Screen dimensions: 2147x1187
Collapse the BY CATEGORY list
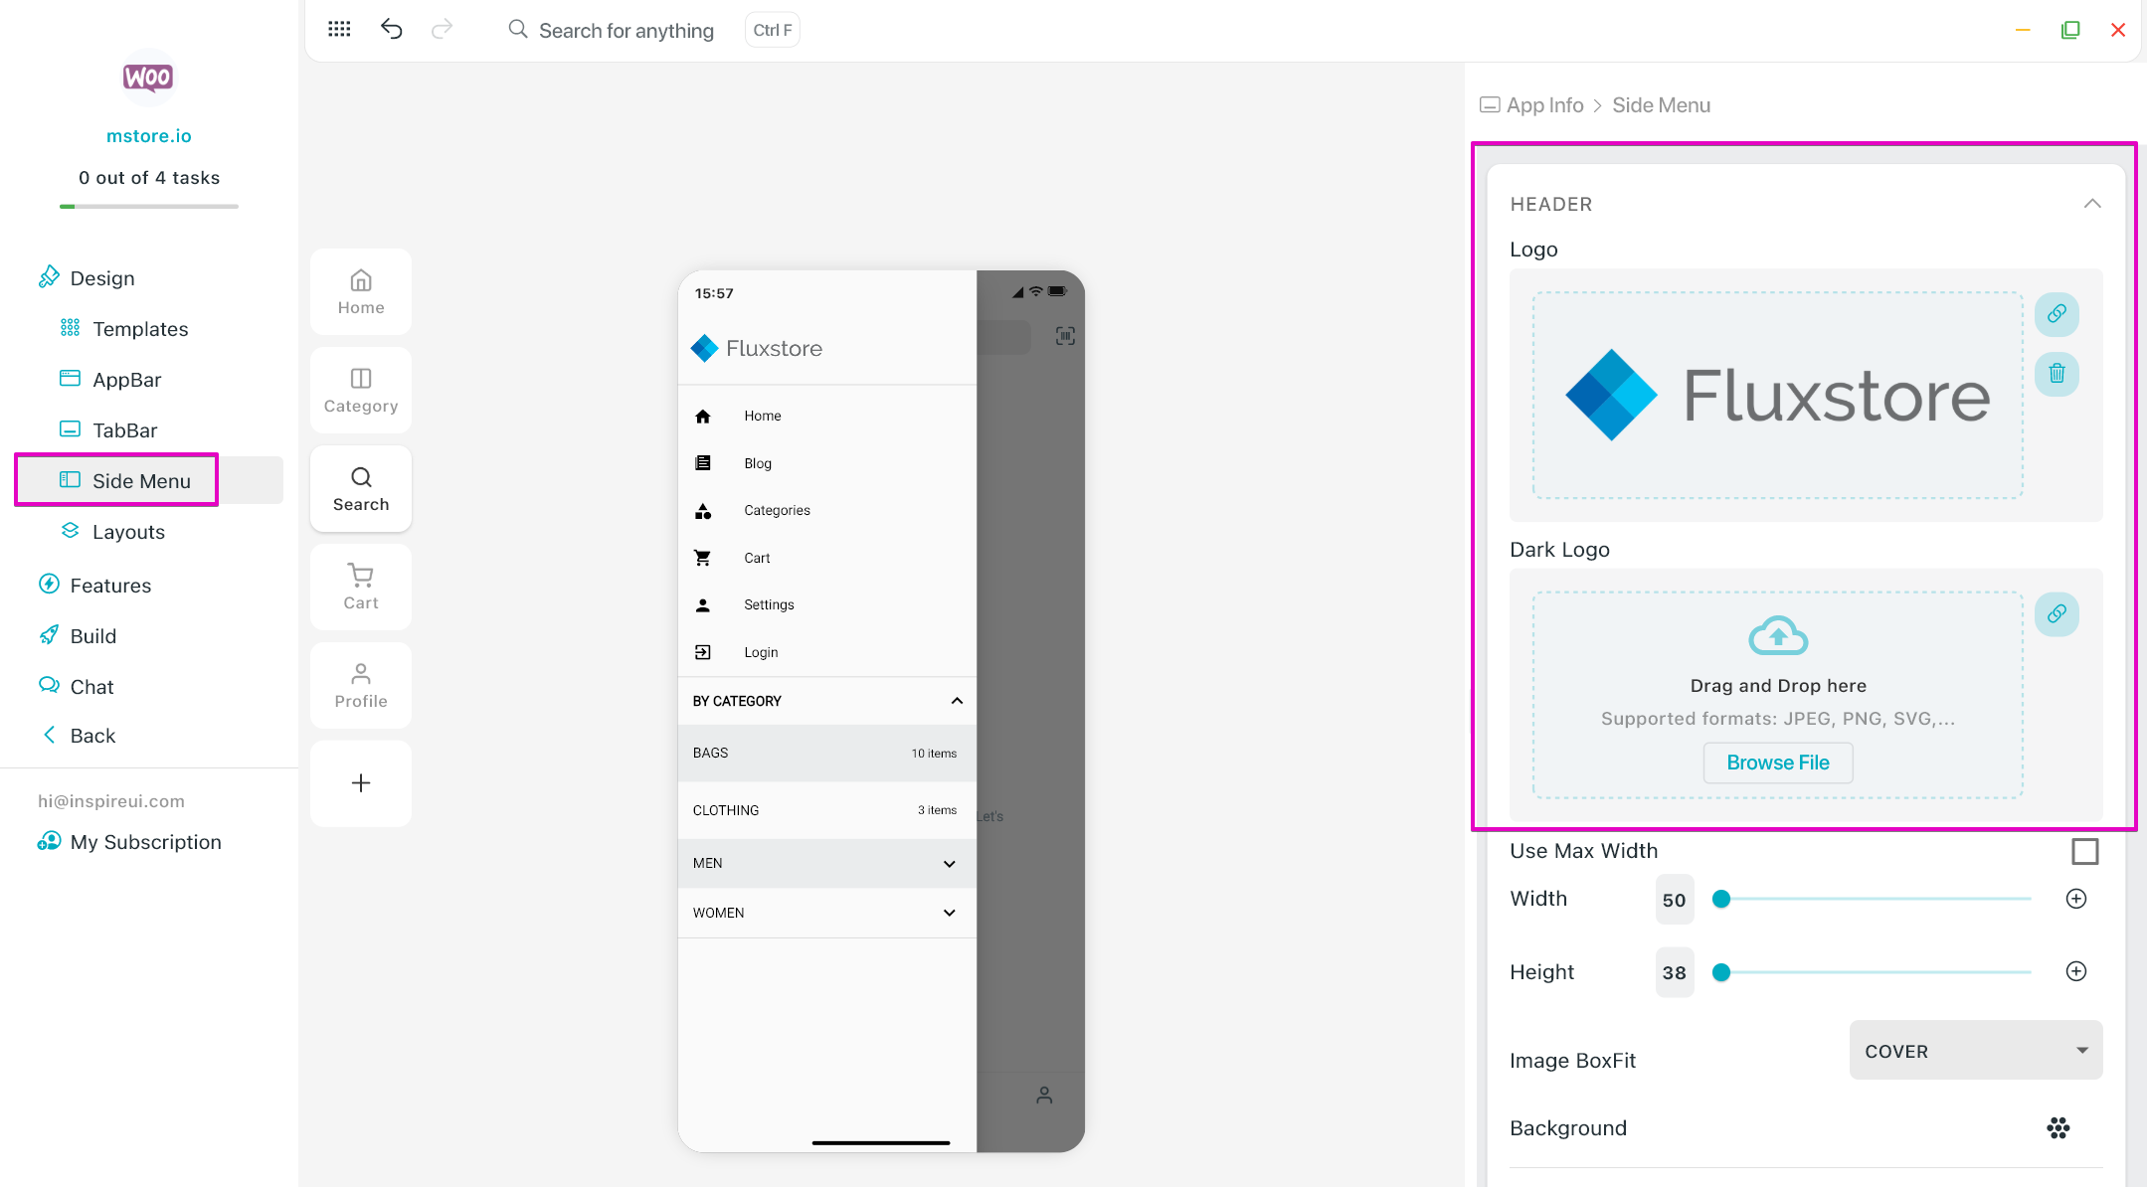(x=957, y=701)
